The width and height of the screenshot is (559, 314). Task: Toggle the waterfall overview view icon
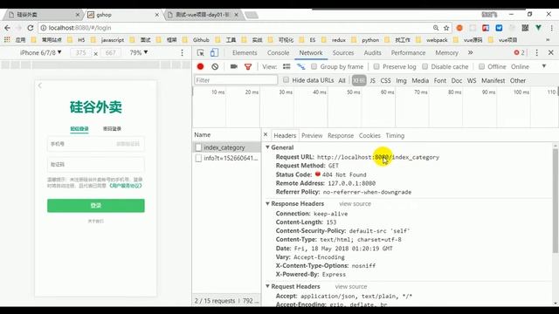[300, 66]
